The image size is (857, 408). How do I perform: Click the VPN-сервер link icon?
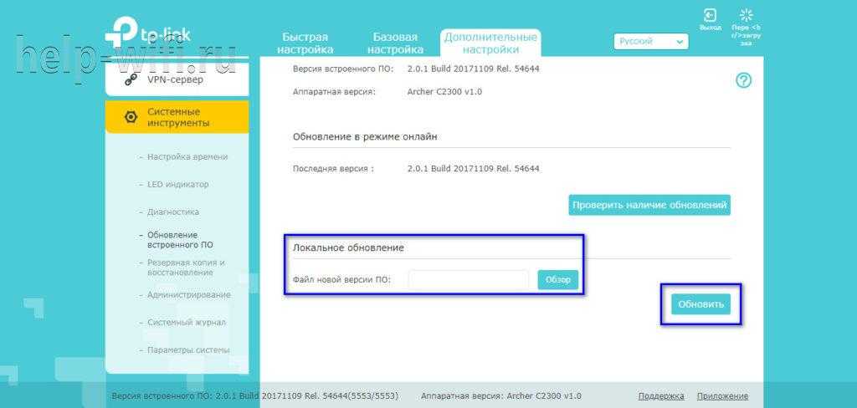(131, 80)
